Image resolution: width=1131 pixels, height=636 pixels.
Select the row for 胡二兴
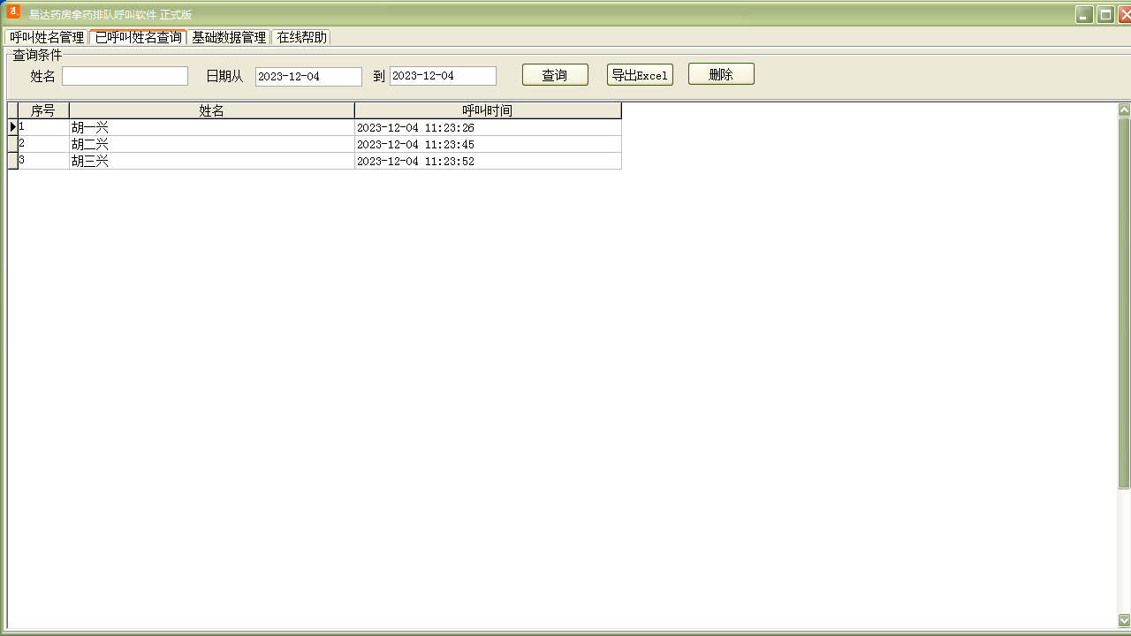[x=212, y=144]
